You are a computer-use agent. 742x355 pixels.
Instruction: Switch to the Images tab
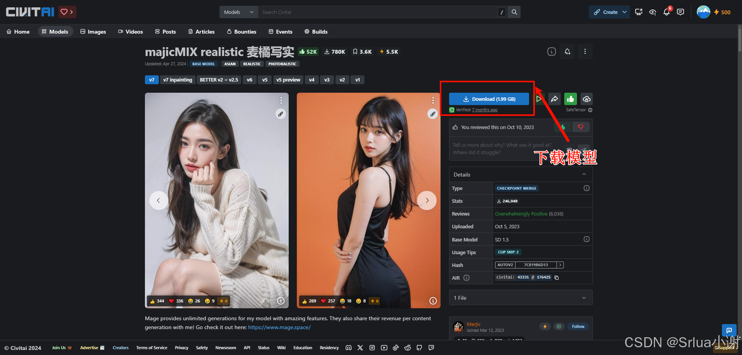pyautogui.click(x=93, y=32)
